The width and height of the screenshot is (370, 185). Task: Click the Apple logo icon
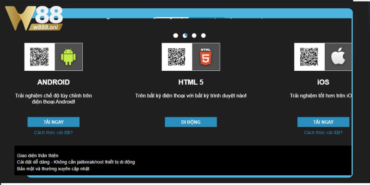338,56
